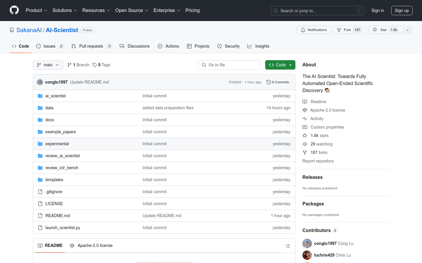
Task: Switch to the Issues tab
Action: click(x=50, y=46)
